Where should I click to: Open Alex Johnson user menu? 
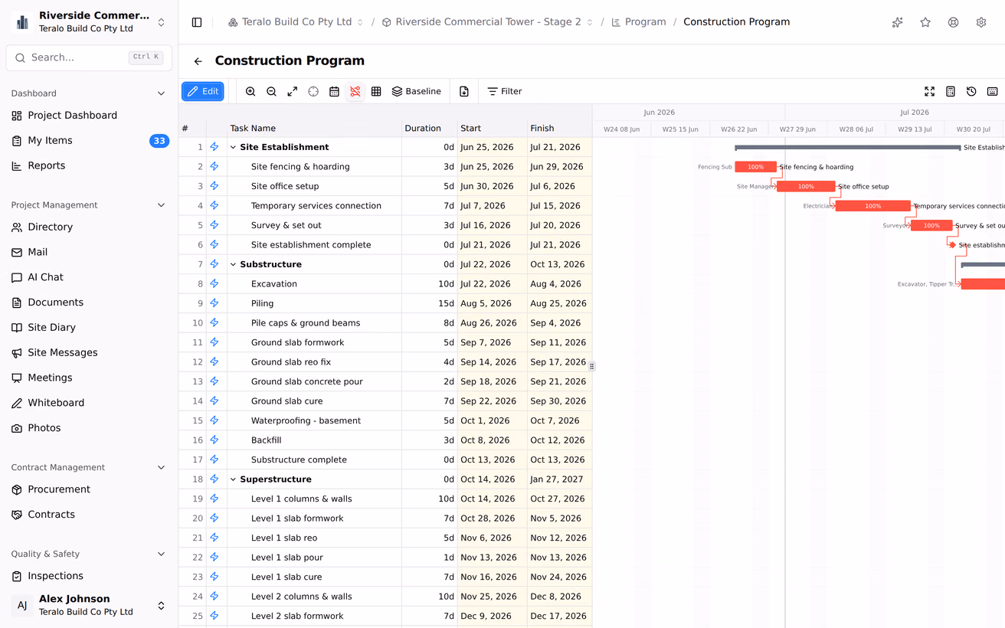tap(89, 605)
